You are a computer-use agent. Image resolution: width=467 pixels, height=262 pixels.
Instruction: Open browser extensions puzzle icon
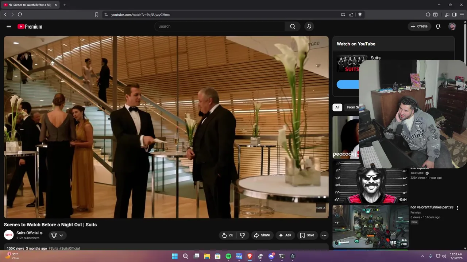(428, 15)
